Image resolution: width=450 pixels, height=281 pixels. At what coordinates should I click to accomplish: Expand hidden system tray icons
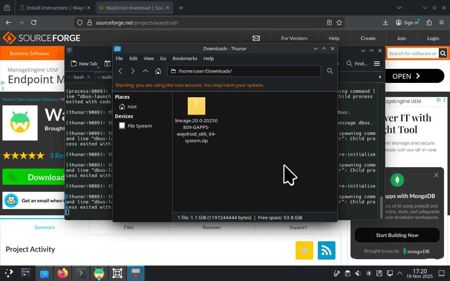click(400, 273)
